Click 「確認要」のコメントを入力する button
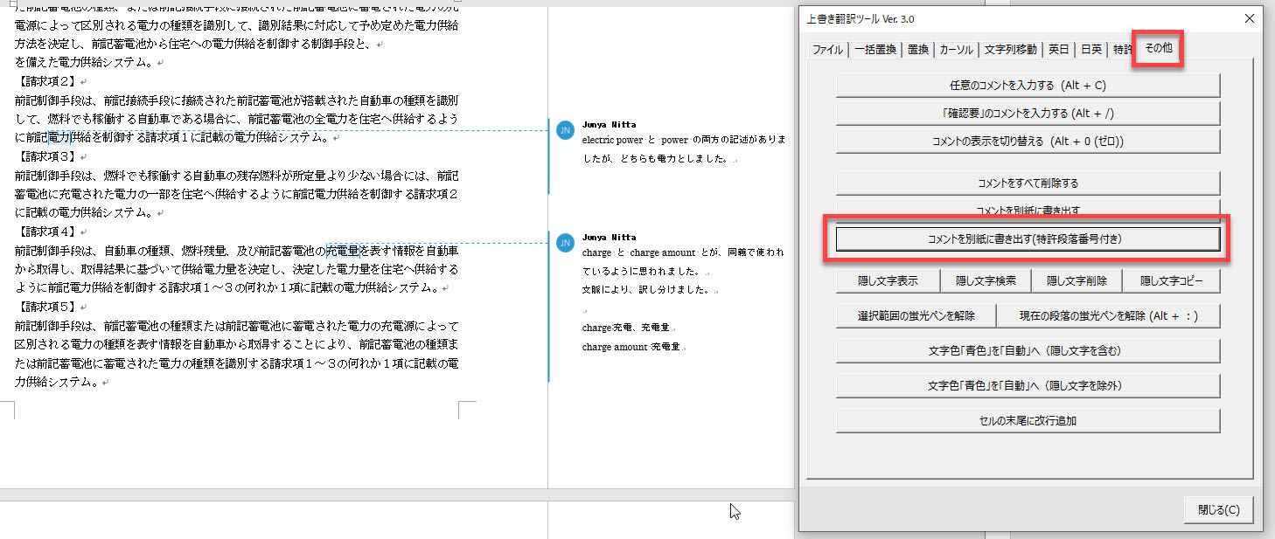 [x=1028, y=114]
